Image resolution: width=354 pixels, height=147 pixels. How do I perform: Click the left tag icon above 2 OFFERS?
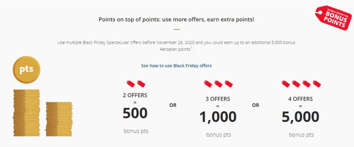point(131,84)
